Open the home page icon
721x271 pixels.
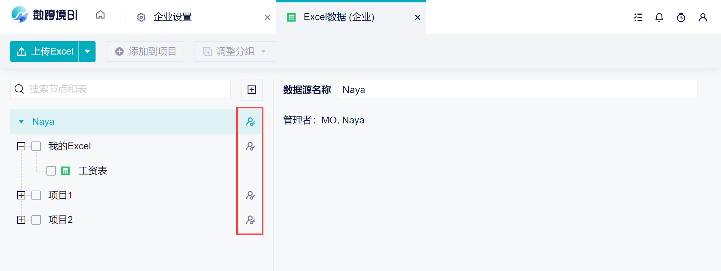(100, 15)
